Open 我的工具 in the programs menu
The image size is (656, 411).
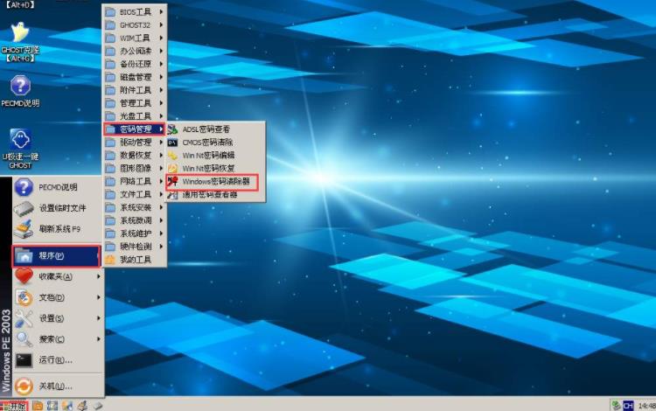[135, 259]
